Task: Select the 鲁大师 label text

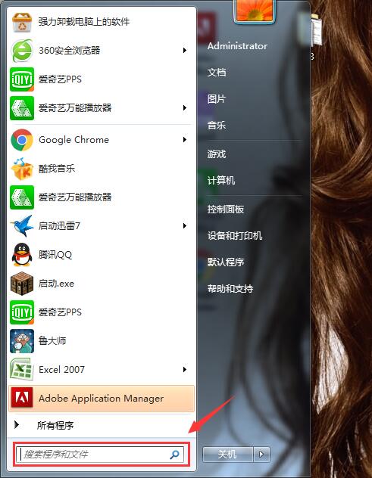Action: pyautogui.click(x=52, y=341)
